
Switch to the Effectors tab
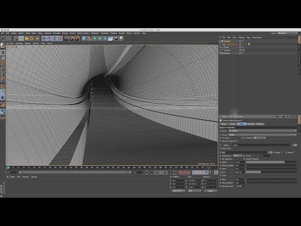tap(260, 124)
